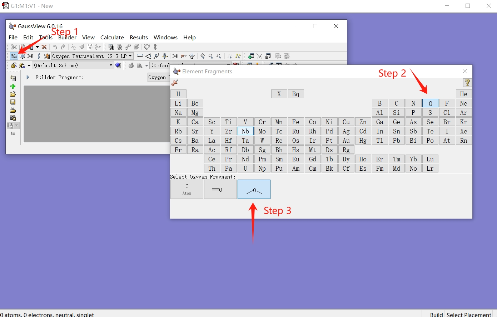497x317 pixels.
Task: Expand the Builder Fragment disclosure triangle
Action: pyautogui.click(x=28, y=77)
